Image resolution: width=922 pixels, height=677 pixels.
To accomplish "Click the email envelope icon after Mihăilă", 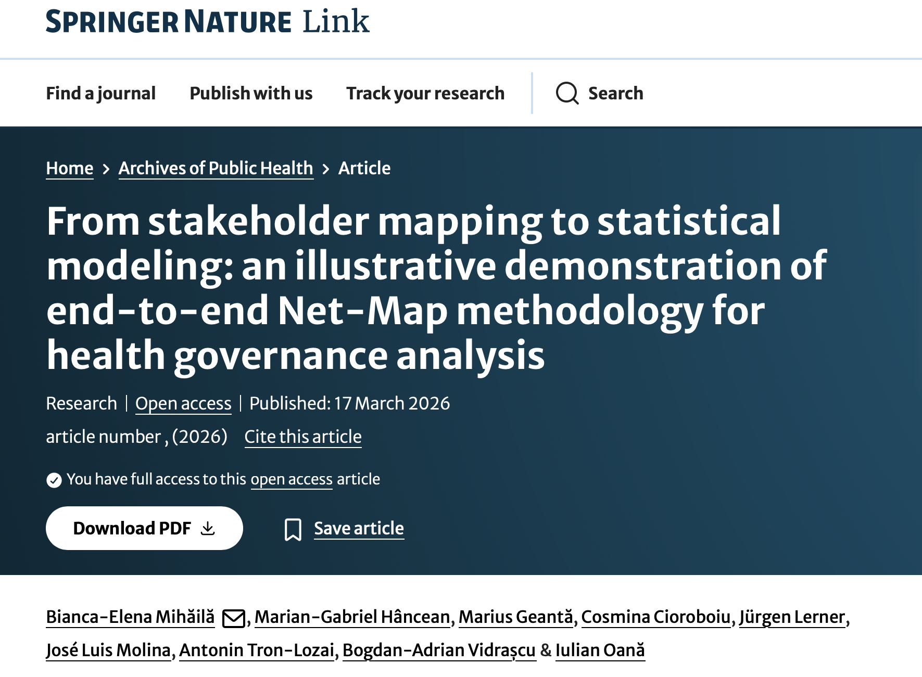I will click(x=234, y=619).
